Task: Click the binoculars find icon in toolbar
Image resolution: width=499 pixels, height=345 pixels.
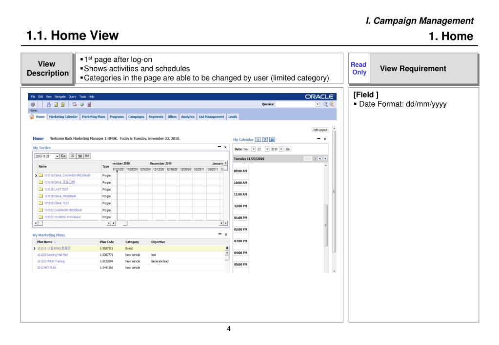Action: point(48,104)
